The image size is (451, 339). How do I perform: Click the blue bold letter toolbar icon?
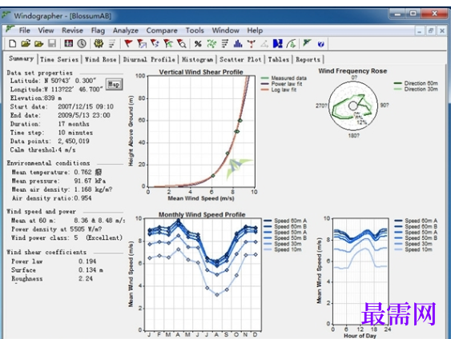(278, 44)
